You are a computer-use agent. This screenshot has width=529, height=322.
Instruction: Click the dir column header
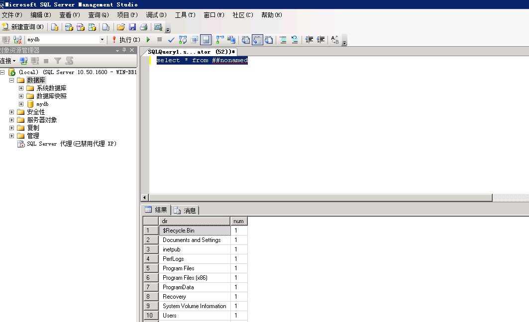tap(194, 221)
